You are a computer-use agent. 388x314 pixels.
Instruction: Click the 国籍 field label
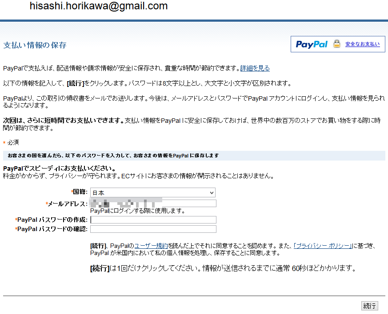[x=79, y=192]
